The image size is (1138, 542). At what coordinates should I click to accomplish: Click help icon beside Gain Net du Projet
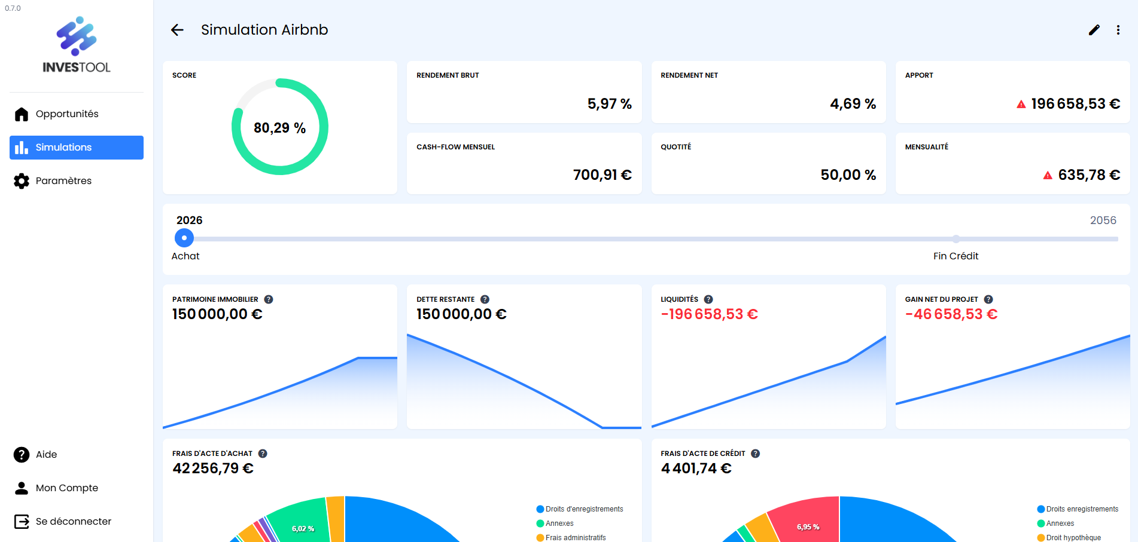tap(988, 299)
